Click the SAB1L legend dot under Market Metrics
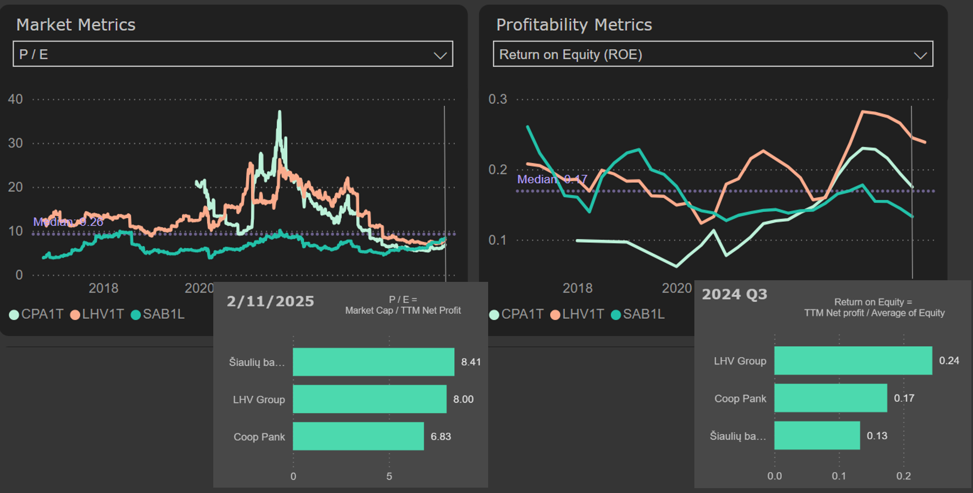Image resolution: width=973 pixels, height=493 pixels. pyautogui.click(x=136, y=315)
